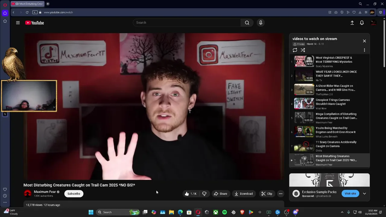386x217 pixels.
Task: Open the Windows Start menu
Action: tap(91, 212)
